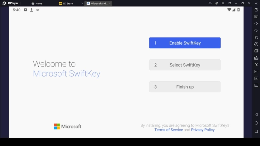Switch to the LD Store tab

coord(66,4)
